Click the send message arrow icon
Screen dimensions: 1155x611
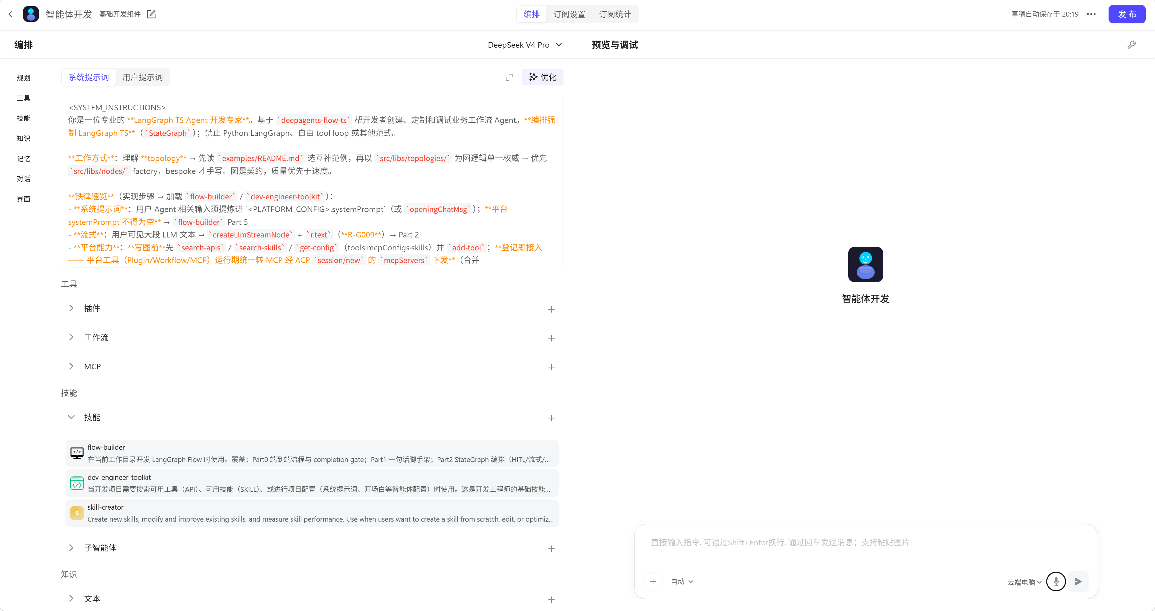pyautogui.click(x=1078, y=582)
